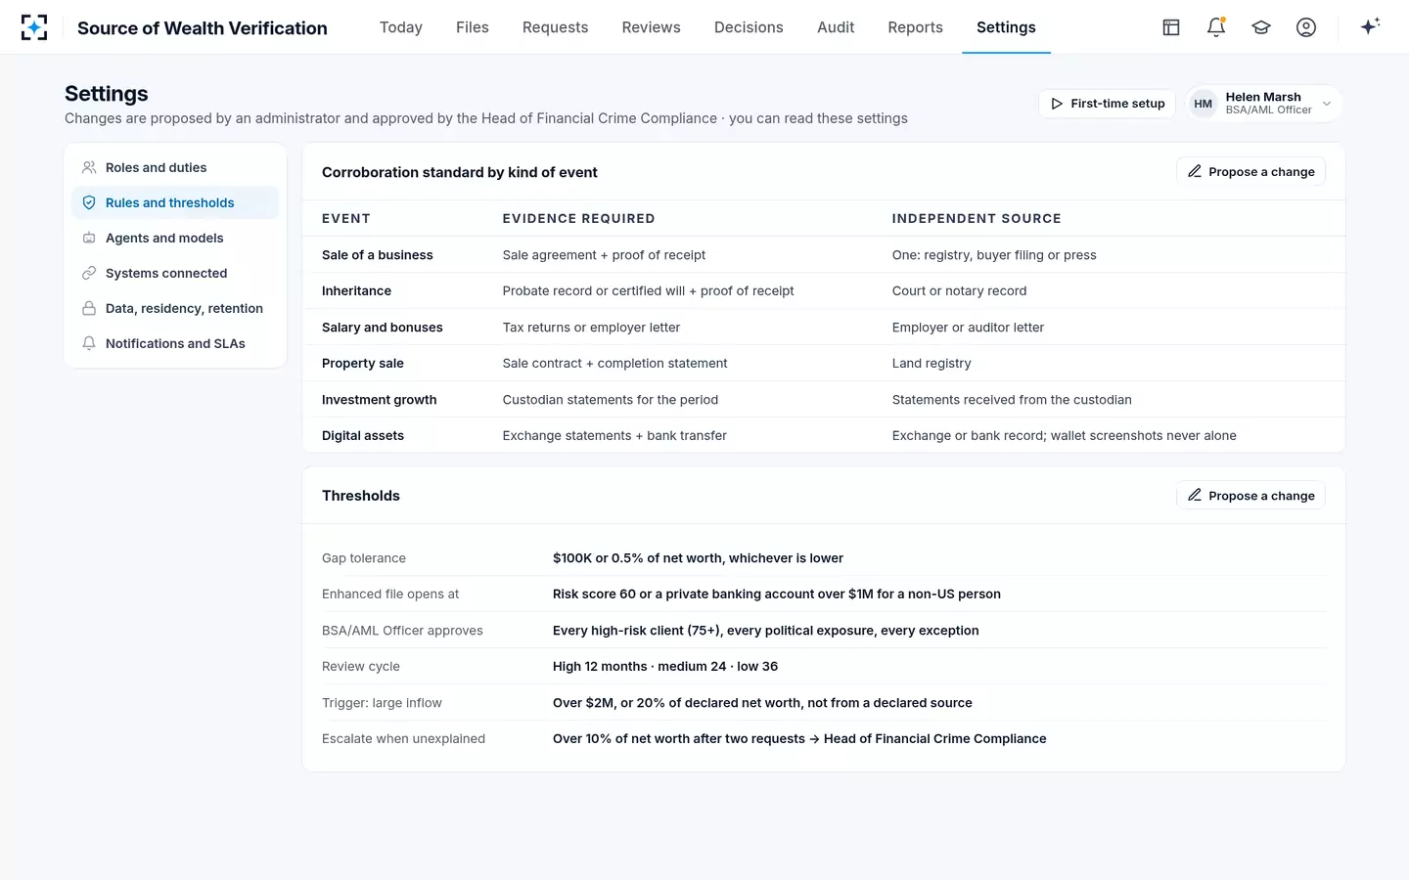Open the Today tab
The width and height of the screenshot is (1409, 880).
pos(401,27)
